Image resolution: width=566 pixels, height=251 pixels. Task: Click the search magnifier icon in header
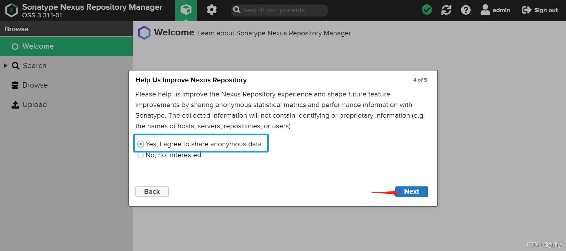[x=237, y=10]
